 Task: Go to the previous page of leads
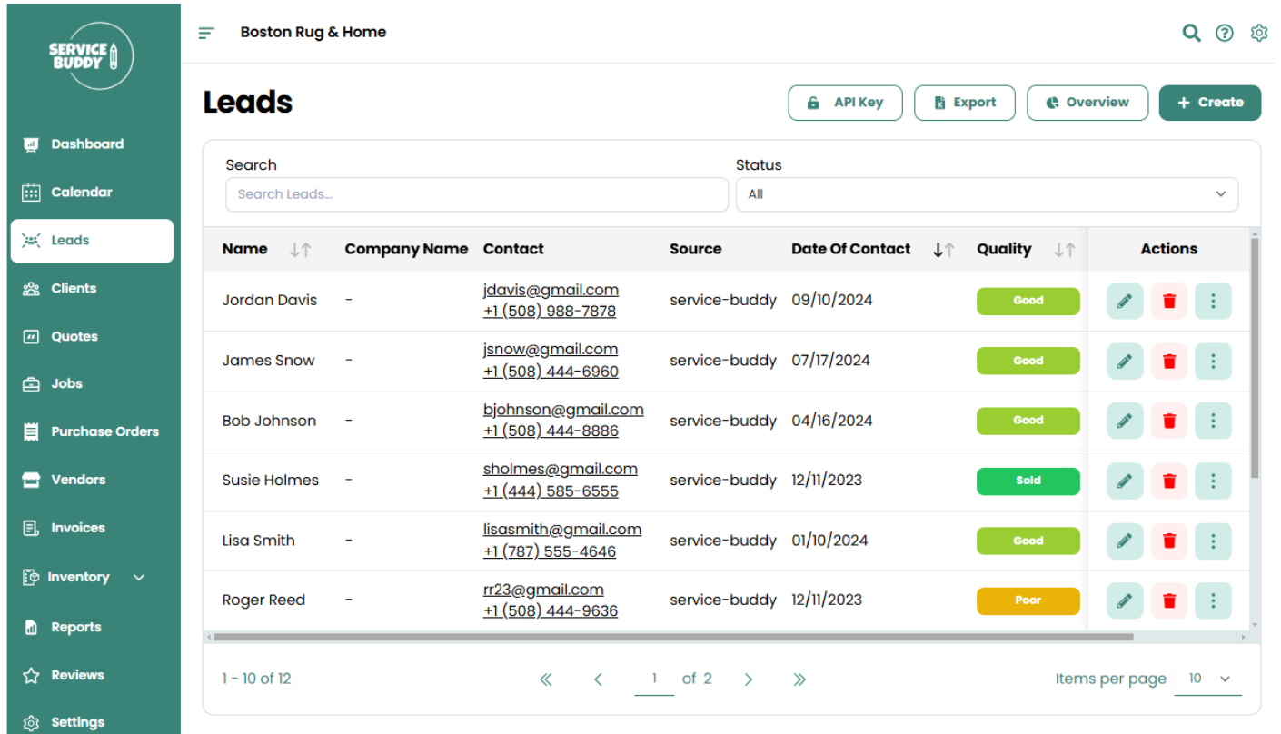(x=598, y=679)
